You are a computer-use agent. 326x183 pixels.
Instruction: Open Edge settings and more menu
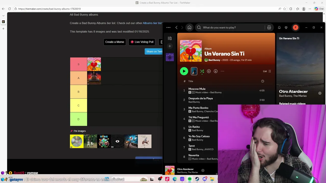310,9
